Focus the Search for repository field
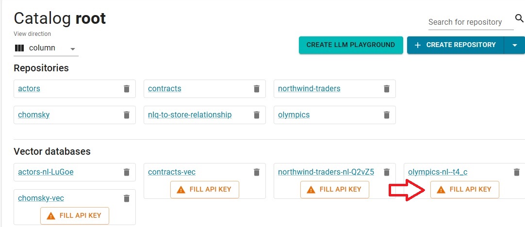This screenshot has width=525, height=227. pos(471,22)
